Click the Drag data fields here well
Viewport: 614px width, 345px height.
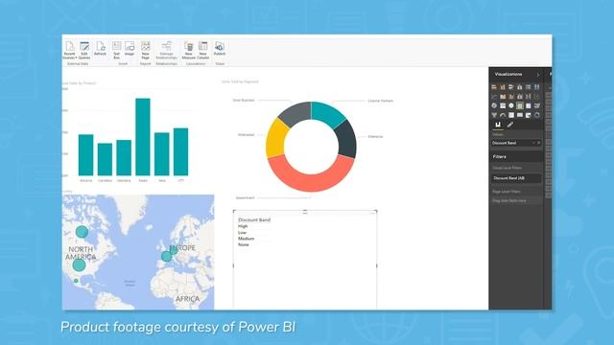(516, 200)
